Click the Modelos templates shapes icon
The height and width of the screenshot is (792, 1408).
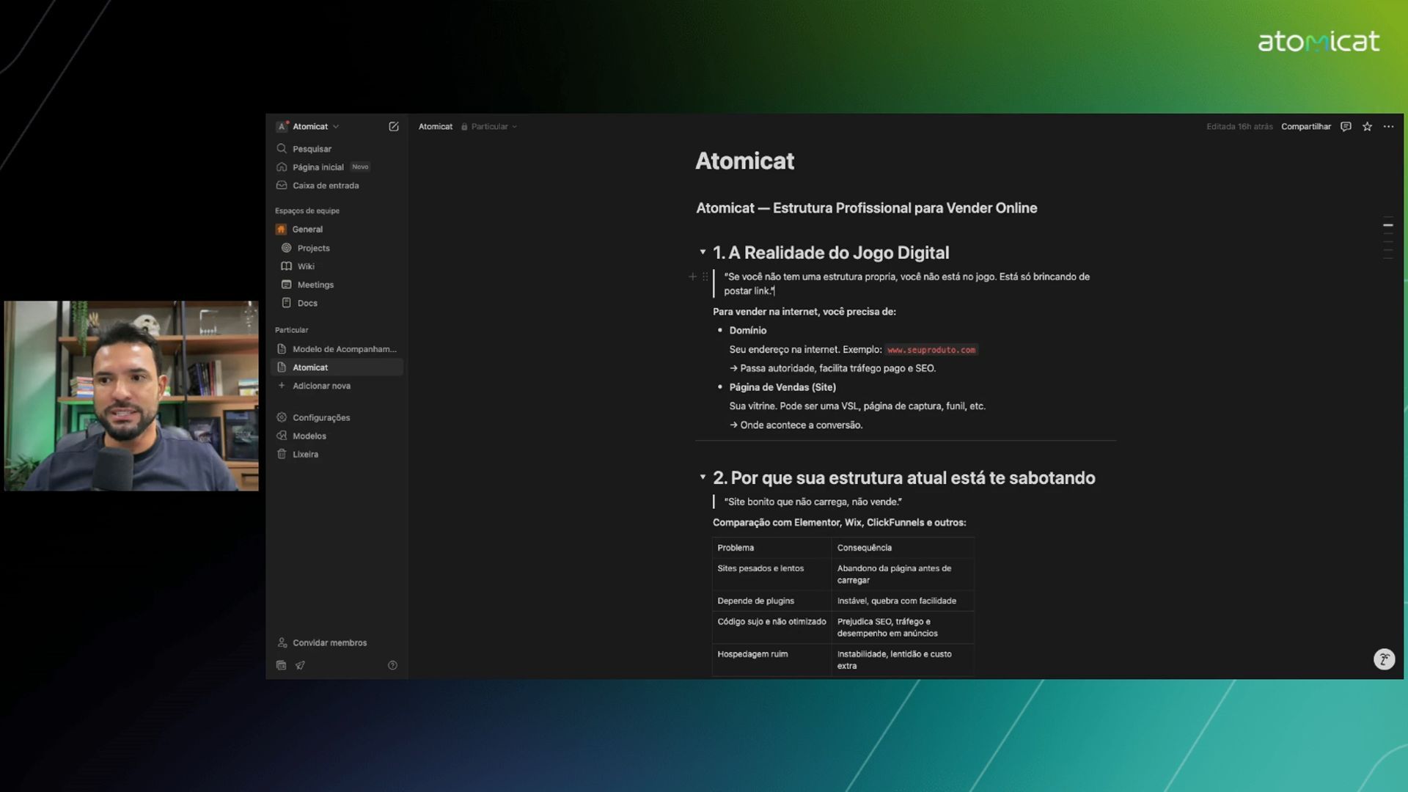click(282, 436)
